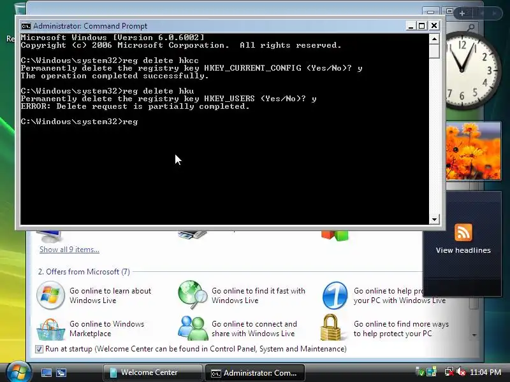Image resolution: width=510 pixels, height=382 pixels.
Task: Click the muted volume tray icon
Action: tap(461, 372)
